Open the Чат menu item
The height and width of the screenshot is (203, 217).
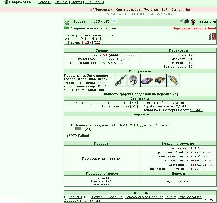(x=188, y=10)
